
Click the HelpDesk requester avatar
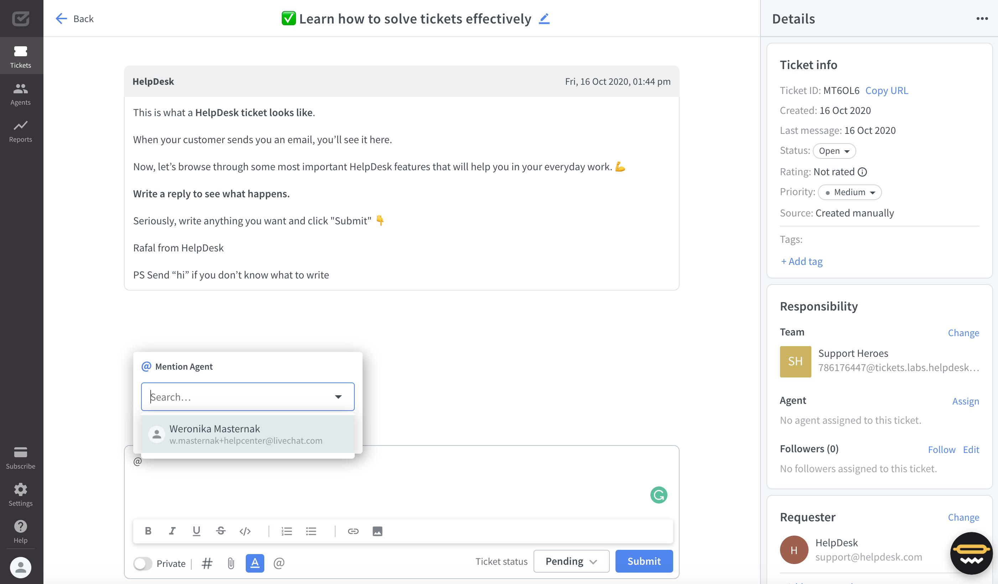[794, 549]
